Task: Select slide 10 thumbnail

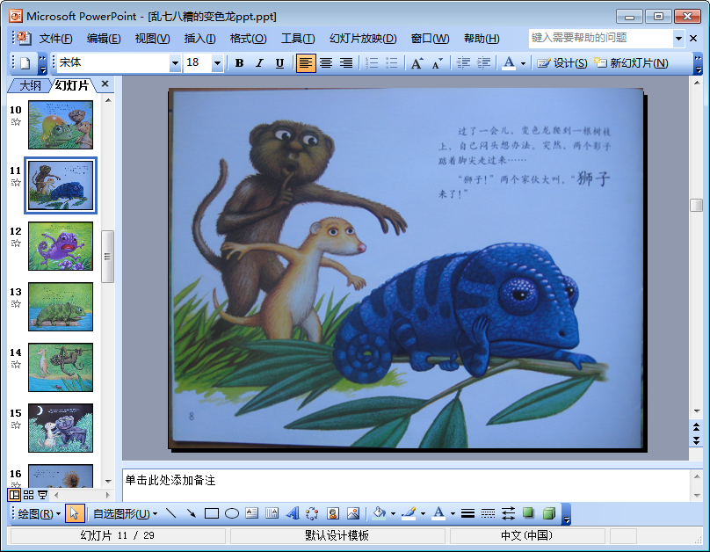Action: tap(61, 125)
